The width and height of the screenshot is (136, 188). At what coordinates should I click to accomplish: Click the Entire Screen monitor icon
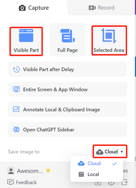pyautogui.click(x=16, y=89)
